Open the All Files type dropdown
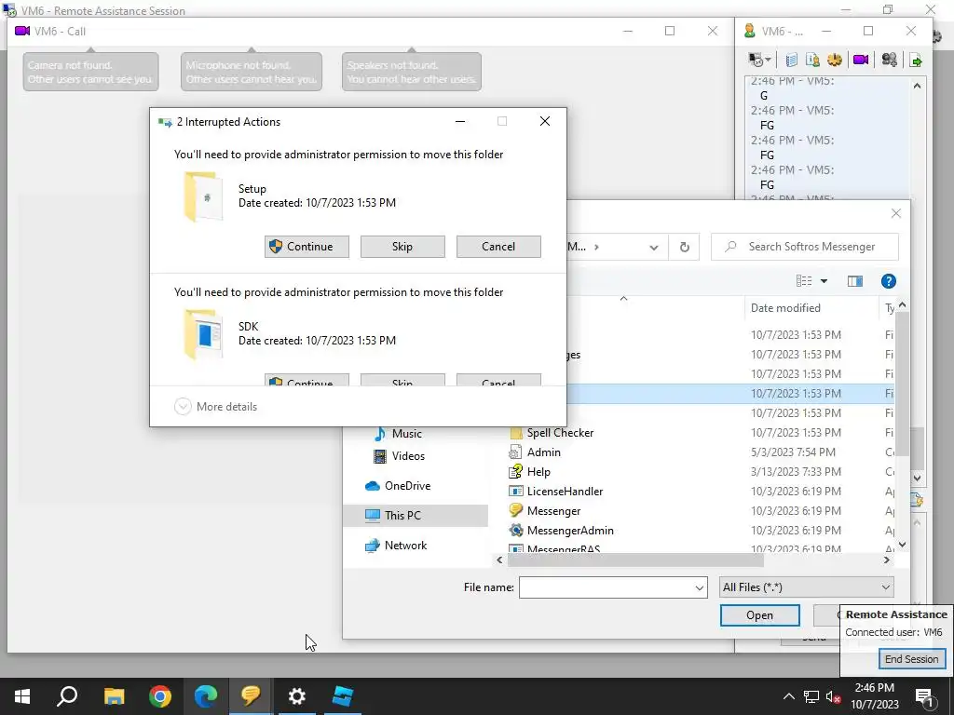 [806, 587]
